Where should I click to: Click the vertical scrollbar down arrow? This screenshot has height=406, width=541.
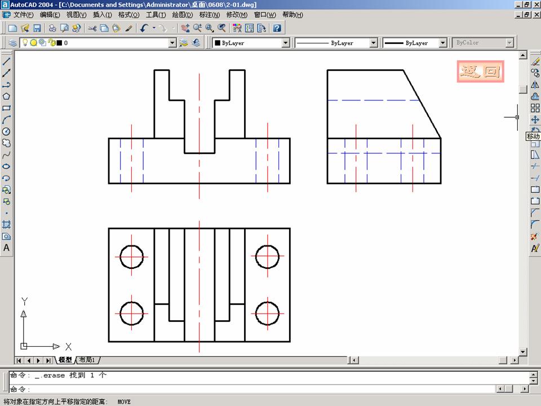point(523,352)
